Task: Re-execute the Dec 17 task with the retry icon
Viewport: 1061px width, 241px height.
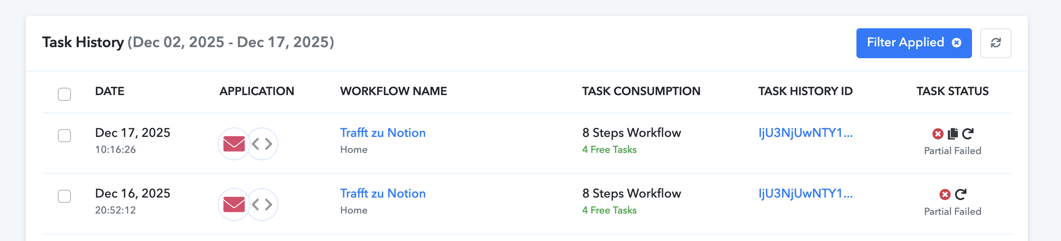Action: (x=968, y=134)
